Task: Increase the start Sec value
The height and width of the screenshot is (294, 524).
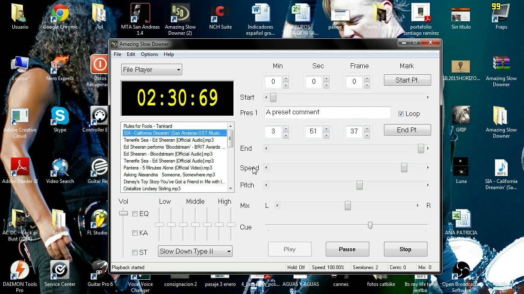Action: [x=326, y=78]
